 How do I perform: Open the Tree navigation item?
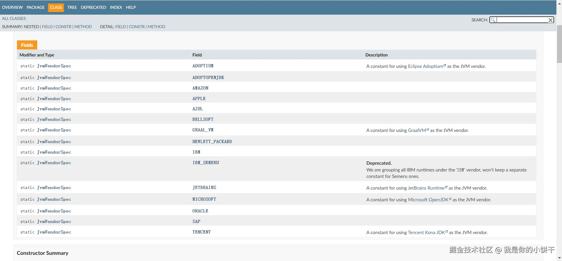pyautogui.click(x=72, y=7)
